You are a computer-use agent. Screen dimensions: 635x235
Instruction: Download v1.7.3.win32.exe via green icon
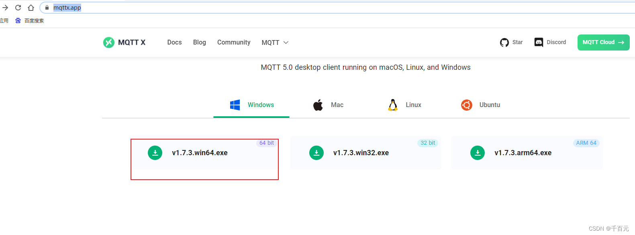(316, 153)
